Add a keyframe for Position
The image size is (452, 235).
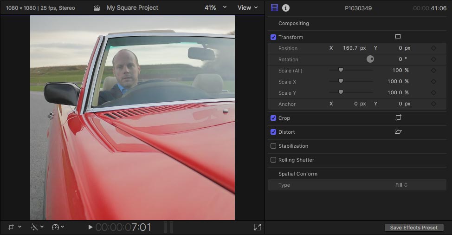click(433, 48)
